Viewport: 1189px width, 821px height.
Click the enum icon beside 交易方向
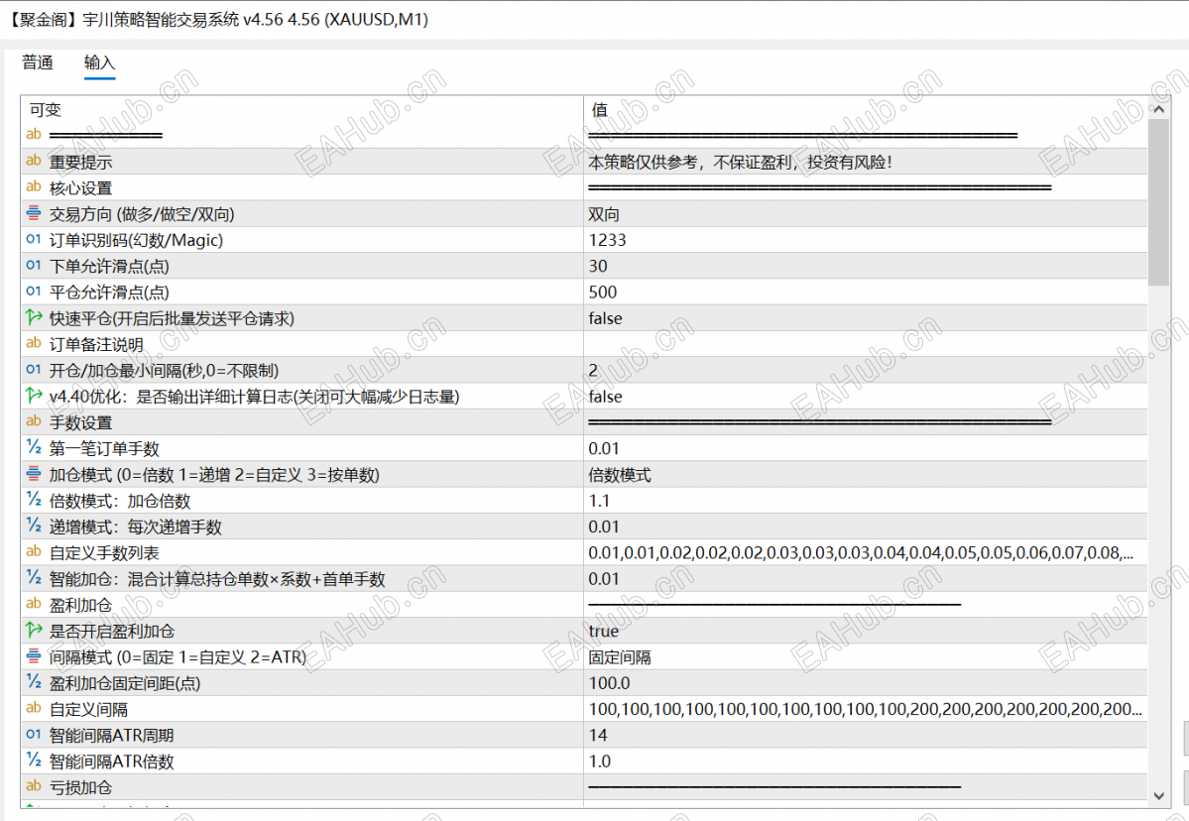(34, 213)
